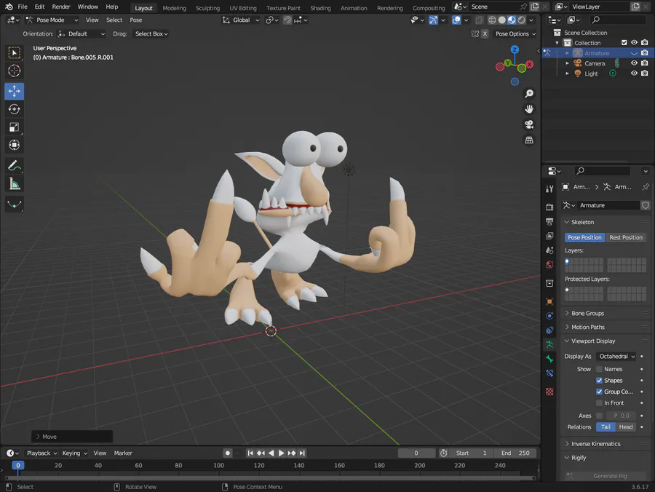This screenshot has width=655, height=492.
Task: Open the Pose Options dropdown
Action: click(x=515, y=33)
